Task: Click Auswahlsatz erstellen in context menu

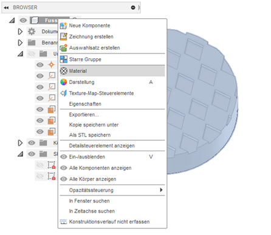Action: click(x=112, y=48)
